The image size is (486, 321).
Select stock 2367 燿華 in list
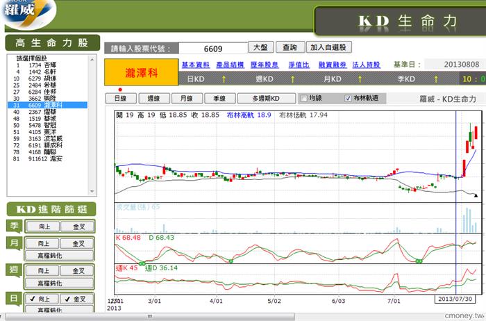[x=47, y=112]
